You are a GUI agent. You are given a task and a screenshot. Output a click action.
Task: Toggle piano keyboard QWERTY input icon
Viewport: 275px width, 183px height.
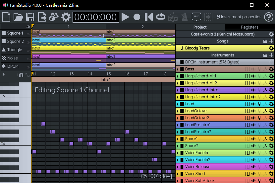(x=172, y=17)
